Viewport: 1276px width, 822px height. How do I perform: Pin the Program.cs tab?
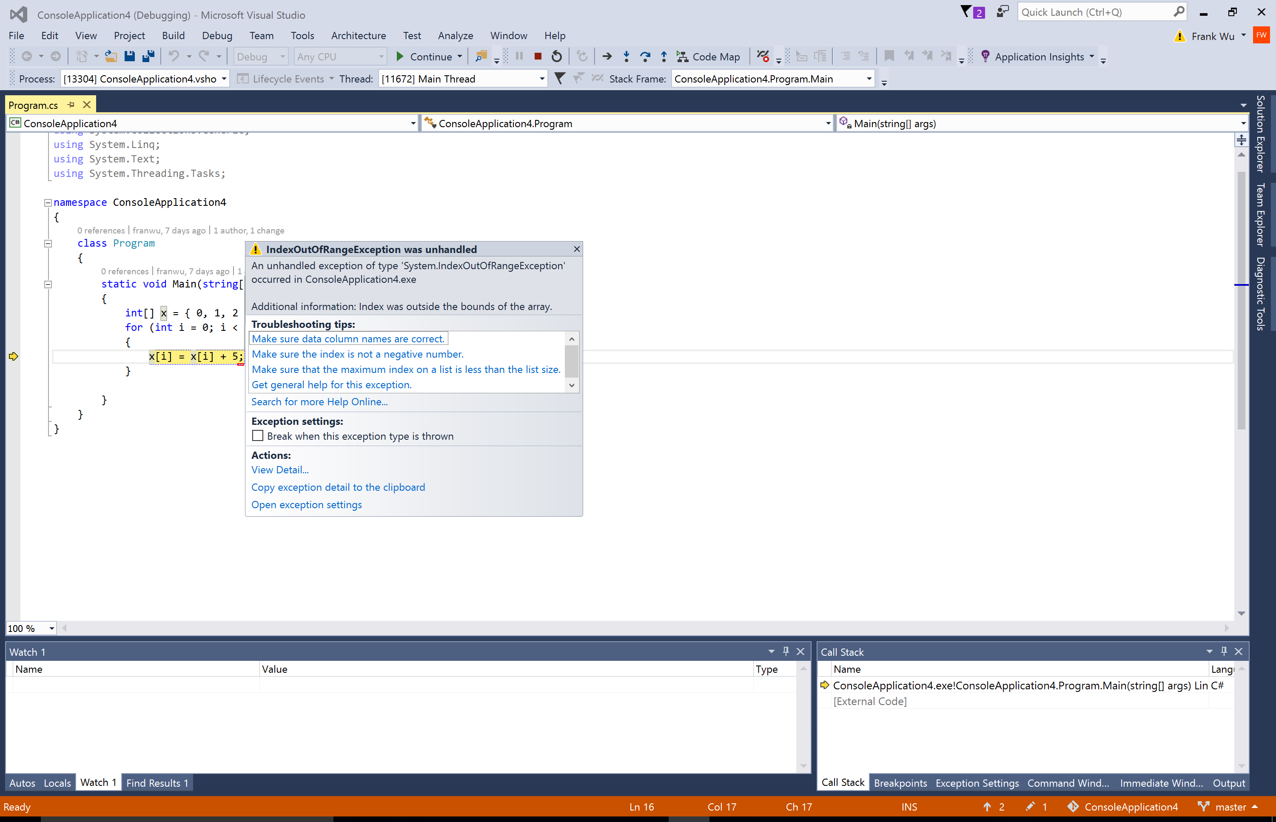tap(71, 105)
